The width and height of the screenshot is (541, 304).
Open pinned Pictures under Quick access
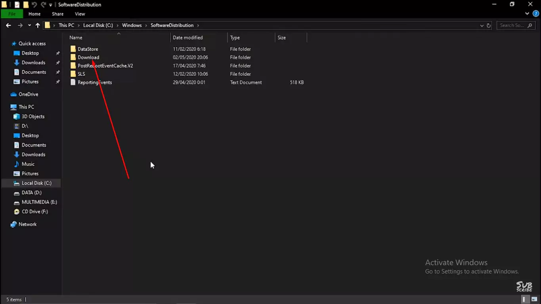coord(30,82)
